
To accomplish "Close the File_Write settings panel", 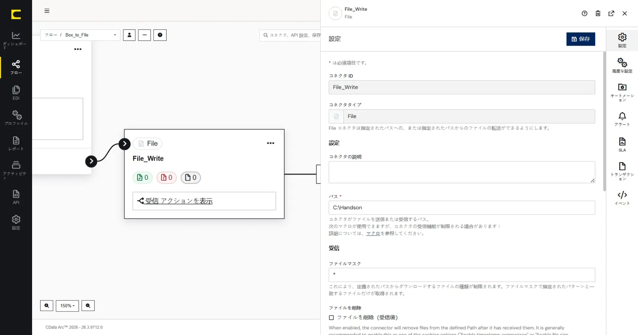I will point(625,13).
